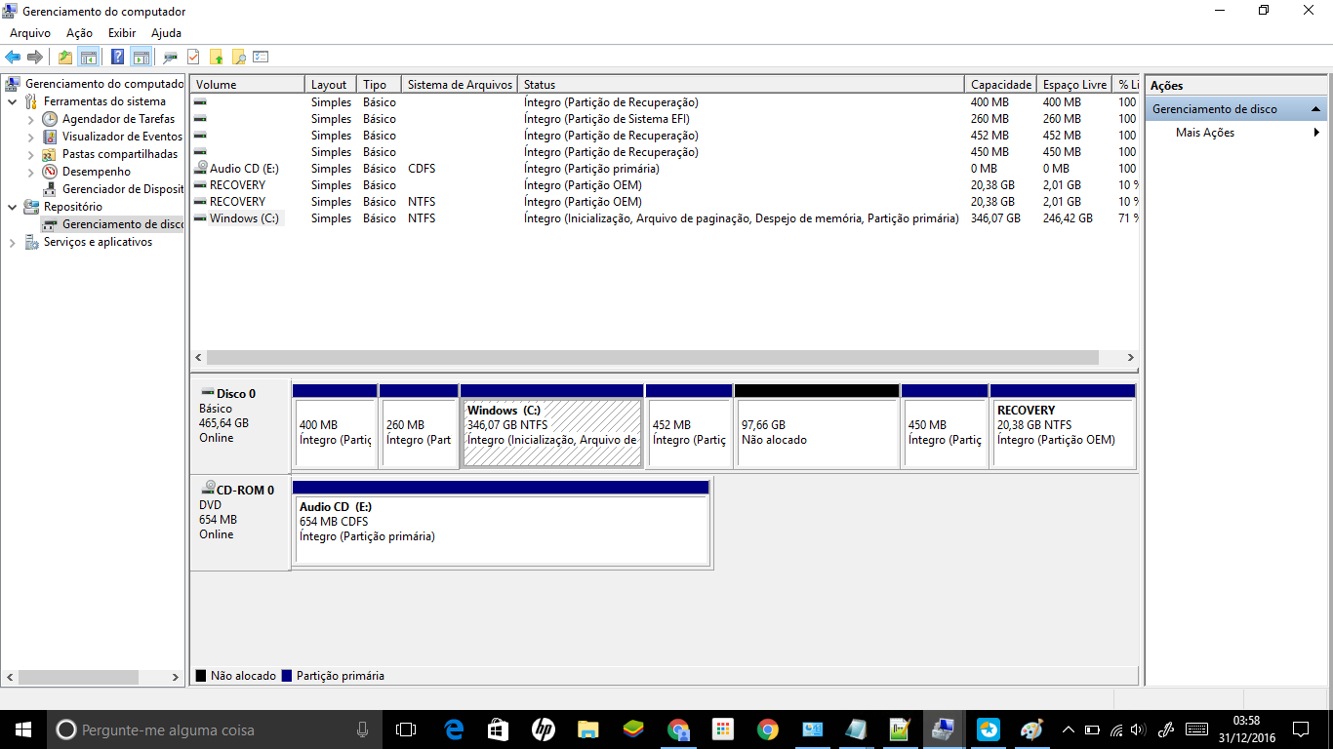The image size is (1333, 749).
Task: Open the HP app taskbar icon
Action: click(x=544, y=729)
